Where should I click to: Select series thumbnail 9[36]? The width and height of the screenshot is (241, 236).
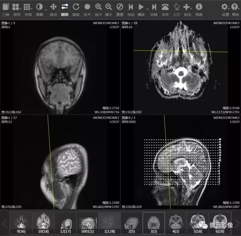[21, 223]
